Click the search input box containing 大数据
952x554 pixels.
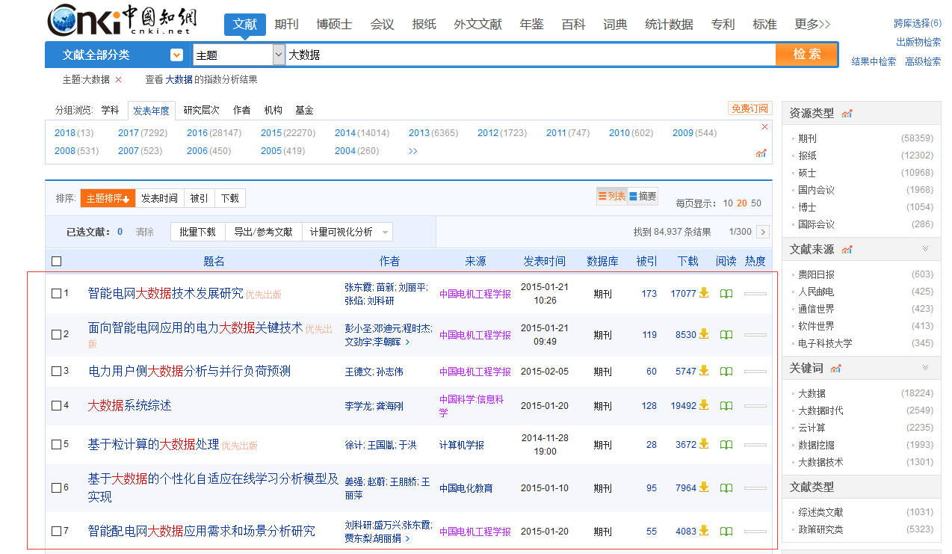(529, 55)
